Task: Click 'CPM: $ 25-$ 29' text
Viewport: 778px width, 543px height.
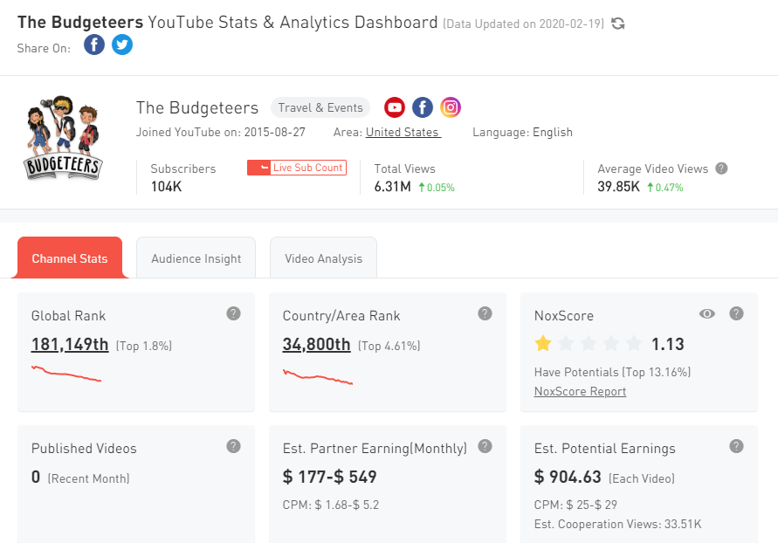Action: pos(575,505)
